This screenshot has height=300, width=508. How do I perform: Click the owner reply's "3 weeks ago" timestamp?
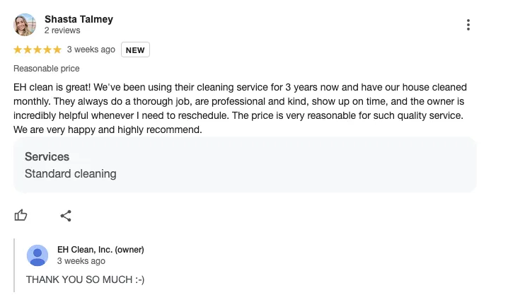(x=81, y=261)
